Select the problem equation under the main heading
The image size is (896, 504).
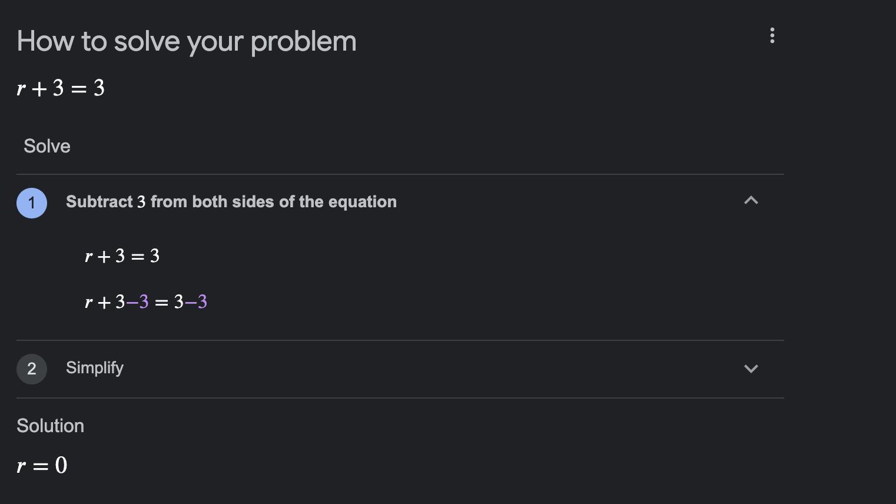[x=61, y=88]
